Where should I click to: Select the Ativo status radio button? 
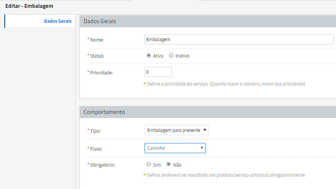pos(148,56)
